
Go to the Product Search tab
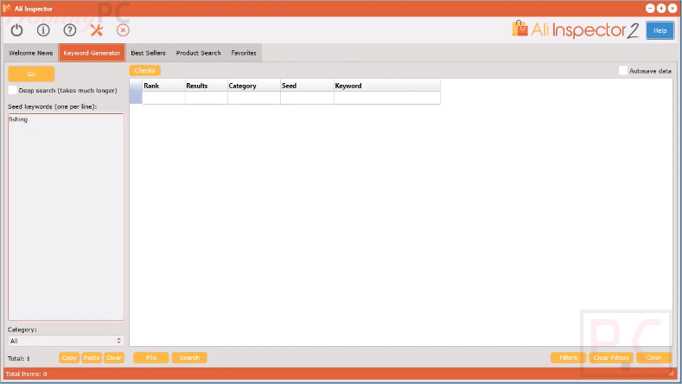198,53
